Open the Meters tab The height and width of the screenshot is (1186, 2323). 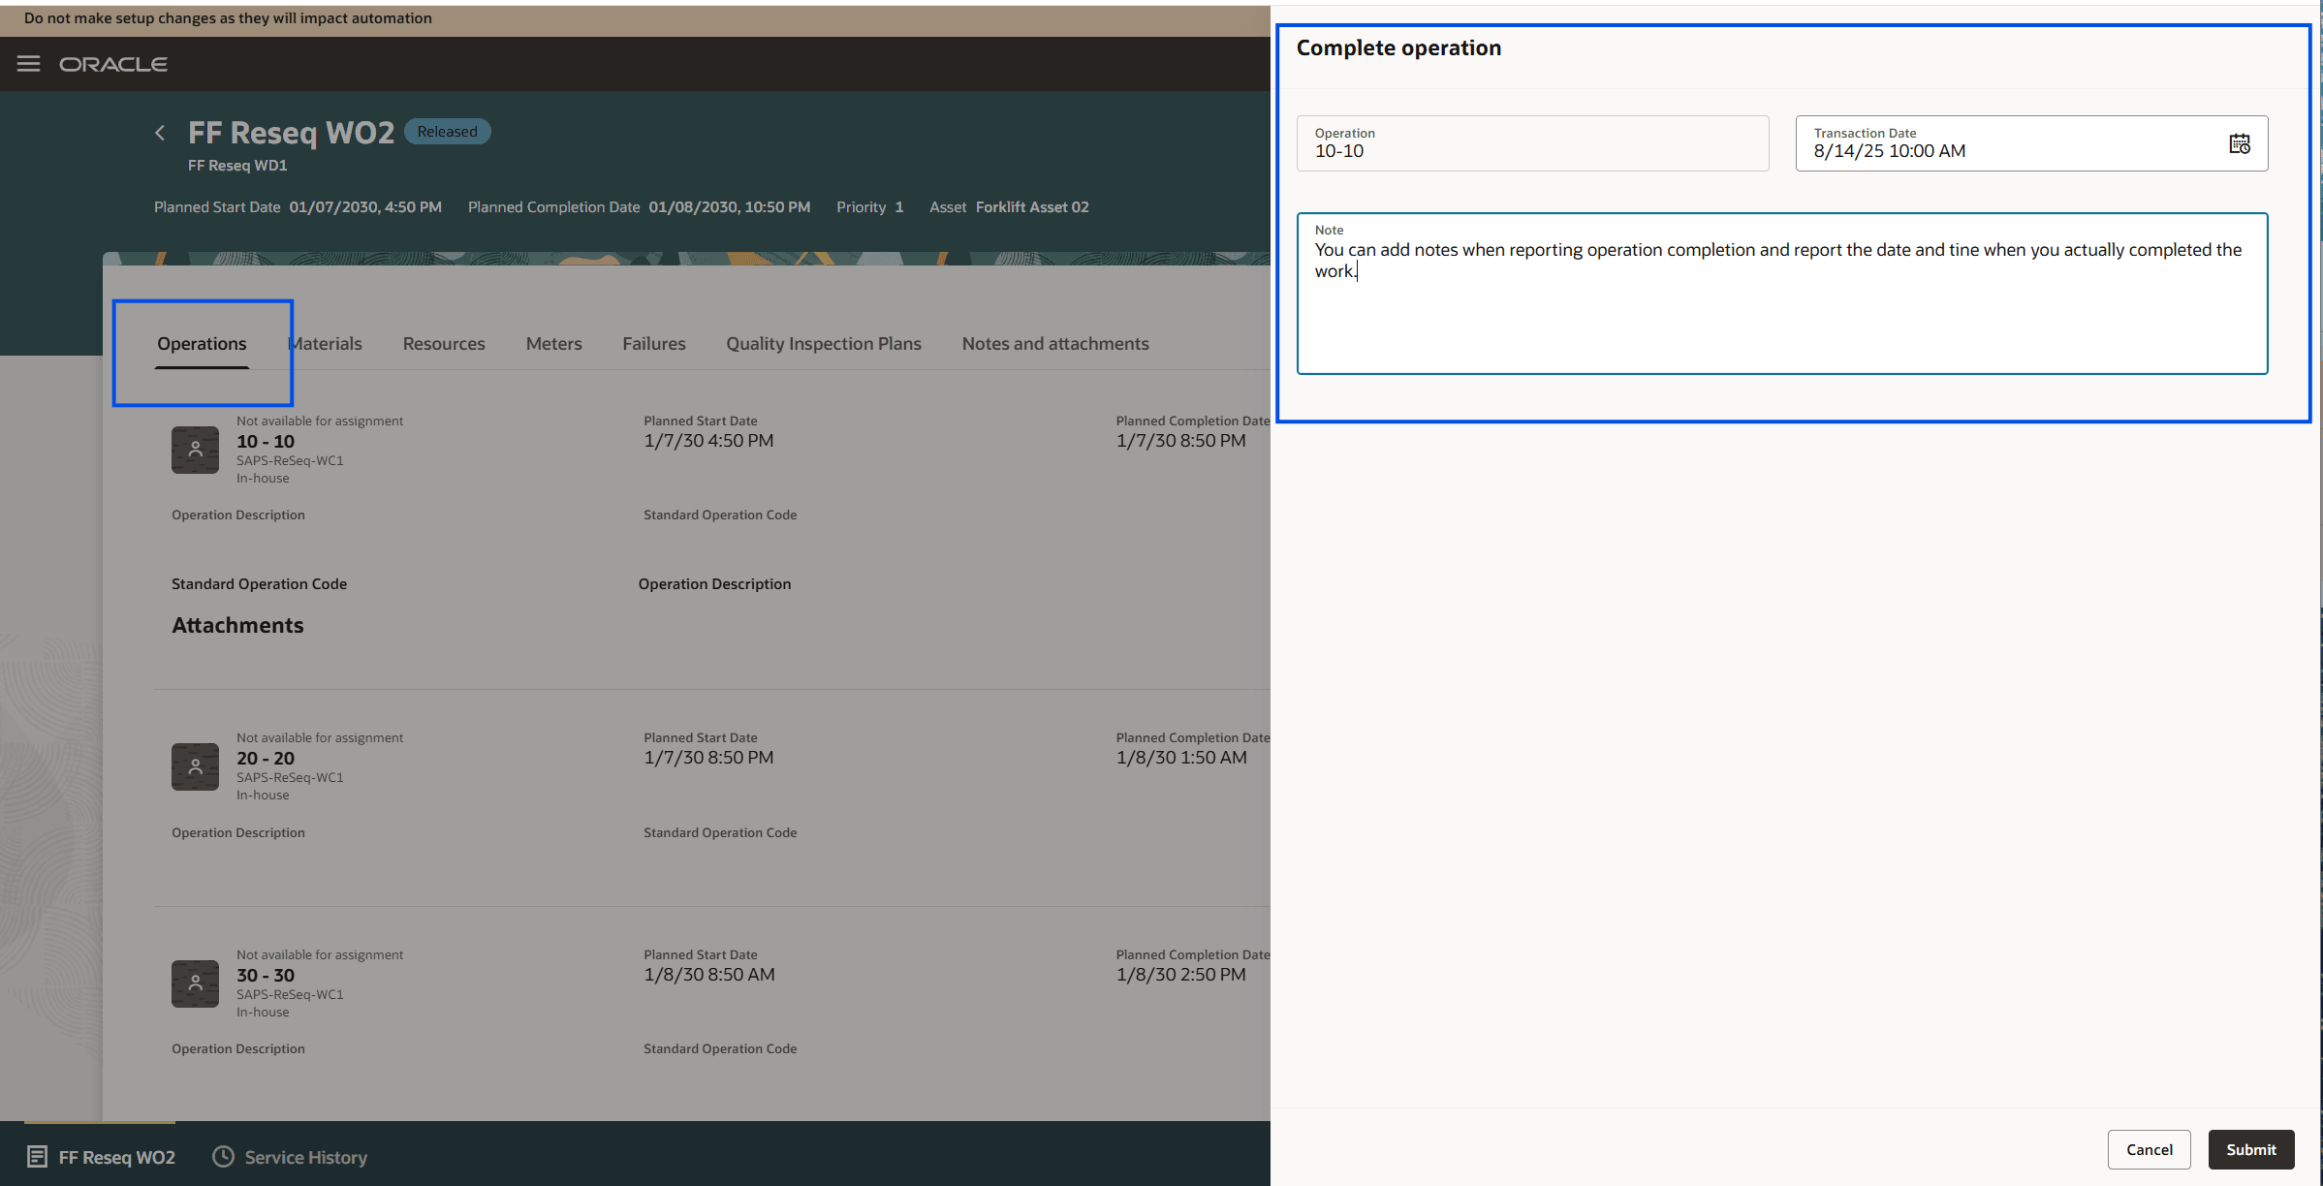tap(553, 343)
